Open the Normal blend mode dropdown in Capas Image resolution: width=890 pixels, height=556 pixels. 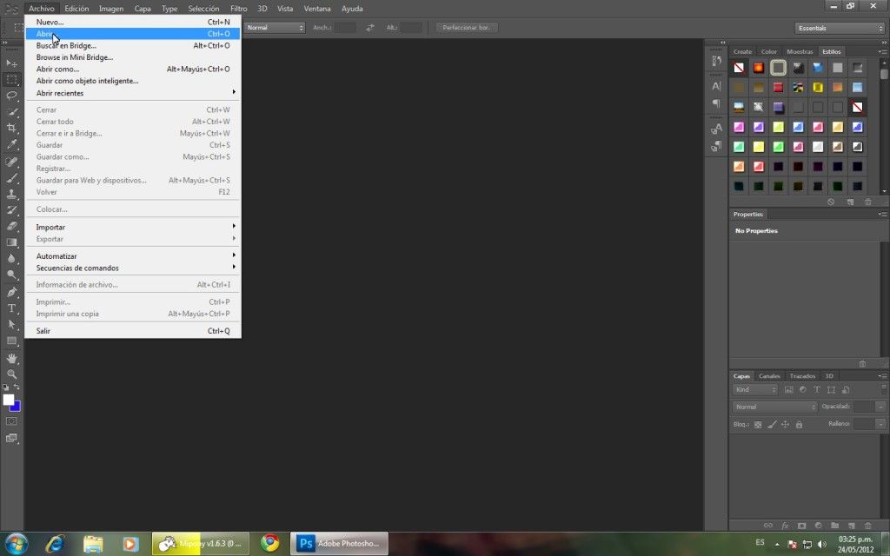(774, 407)
